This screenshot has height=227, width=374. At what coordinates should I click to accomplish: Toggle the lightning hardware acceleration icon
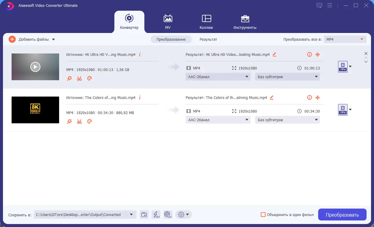coord(156,215)
